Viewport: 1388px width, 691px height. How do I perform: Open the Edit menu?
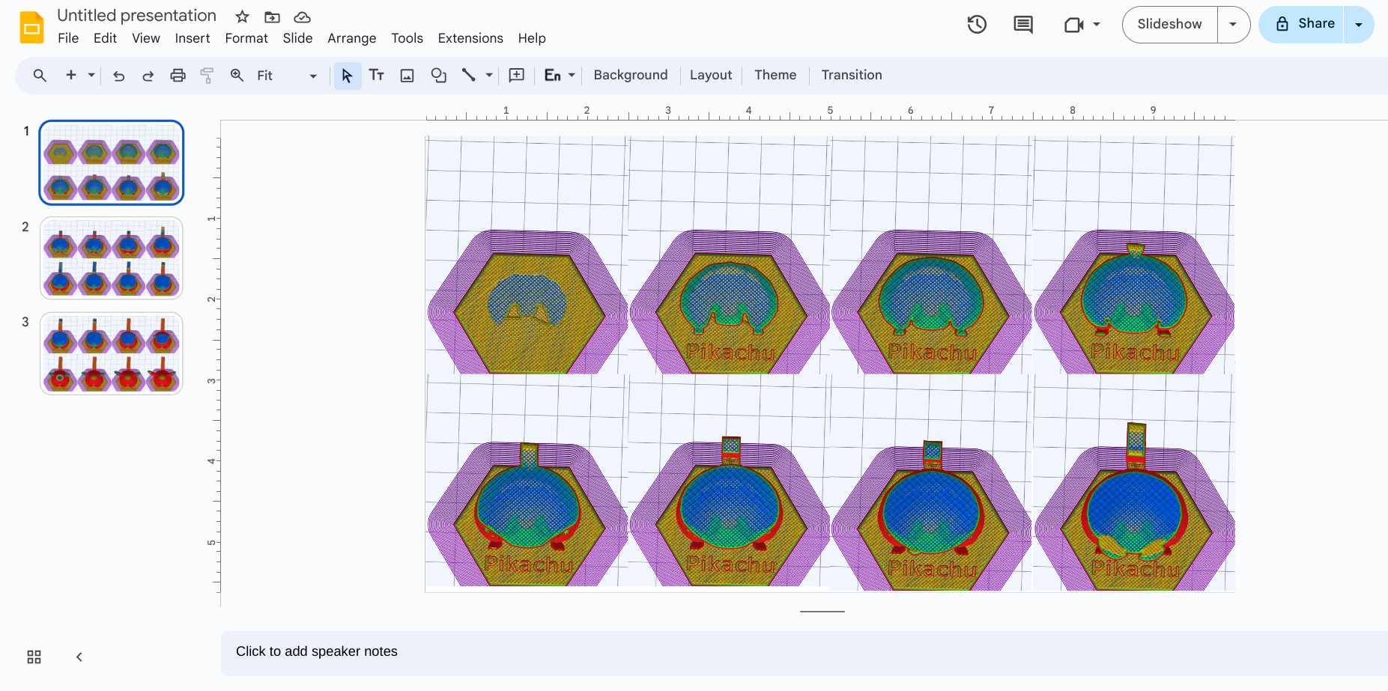pyautogui.click(x=105, y=38)
